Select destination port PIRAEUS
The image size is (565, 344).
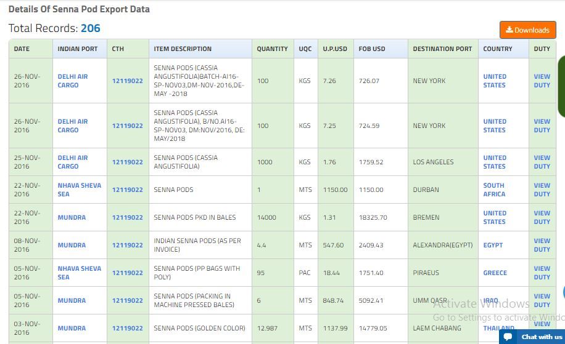pos(426,273)
